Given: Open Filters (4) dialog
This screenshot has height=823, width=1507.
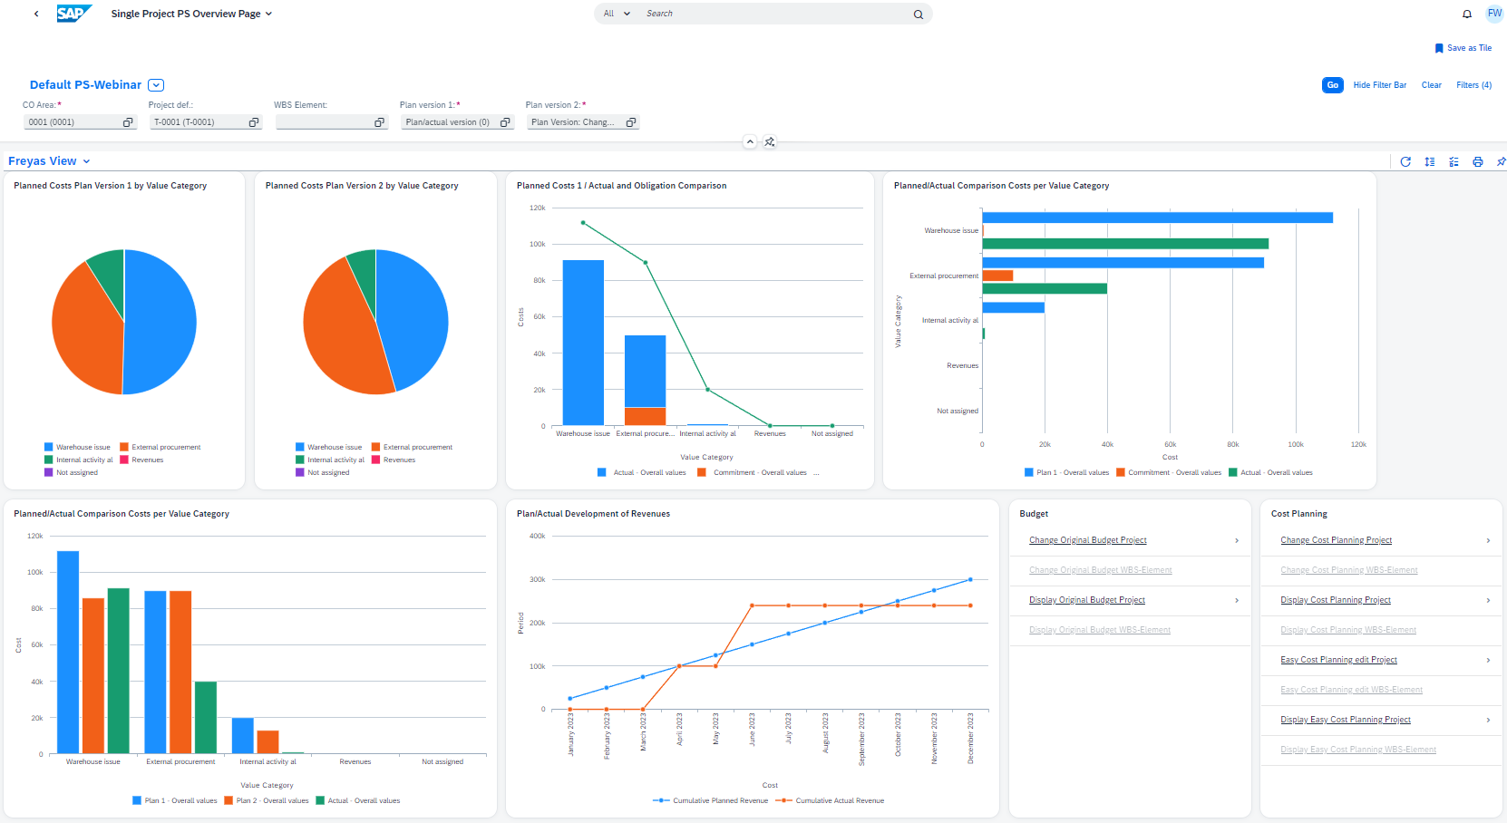Looking at the screenshot, I should click(x=1474, y=85).
